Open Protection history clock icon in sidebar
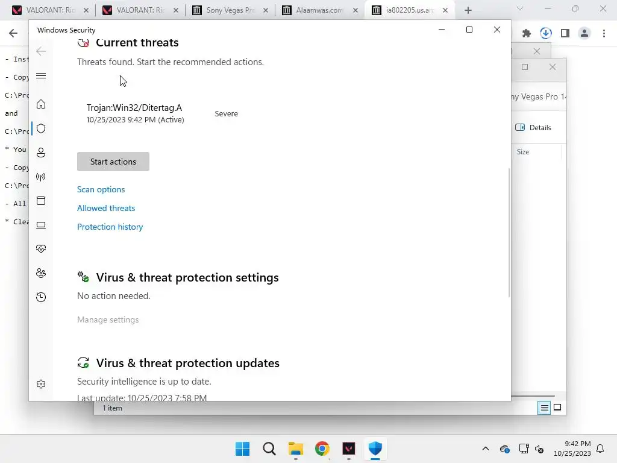Image resolution: width=617 pixels, height=463 pixels. click(x=41, y=297)
